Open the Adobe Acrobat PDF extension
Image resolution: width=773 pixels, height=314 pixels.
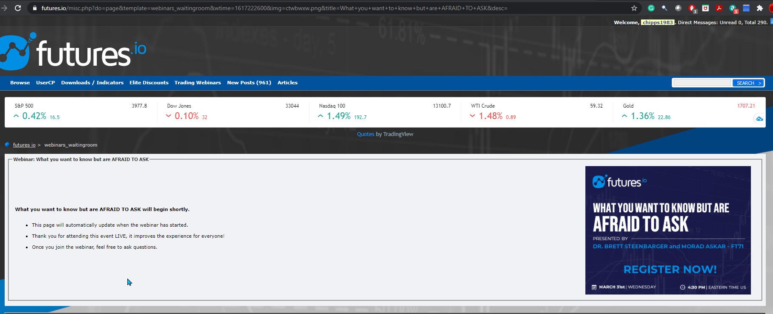719,8
